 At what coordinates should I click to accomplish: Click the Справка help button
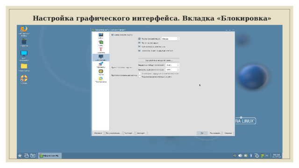point(98,133)
